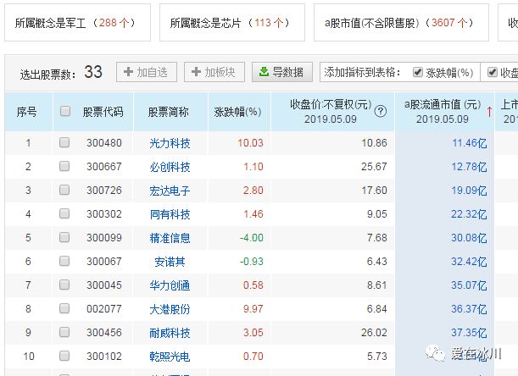Viewport: 518px width, 376px height.
Task: Sort by 股票代码 column header
Action: [x=103, y=112]
